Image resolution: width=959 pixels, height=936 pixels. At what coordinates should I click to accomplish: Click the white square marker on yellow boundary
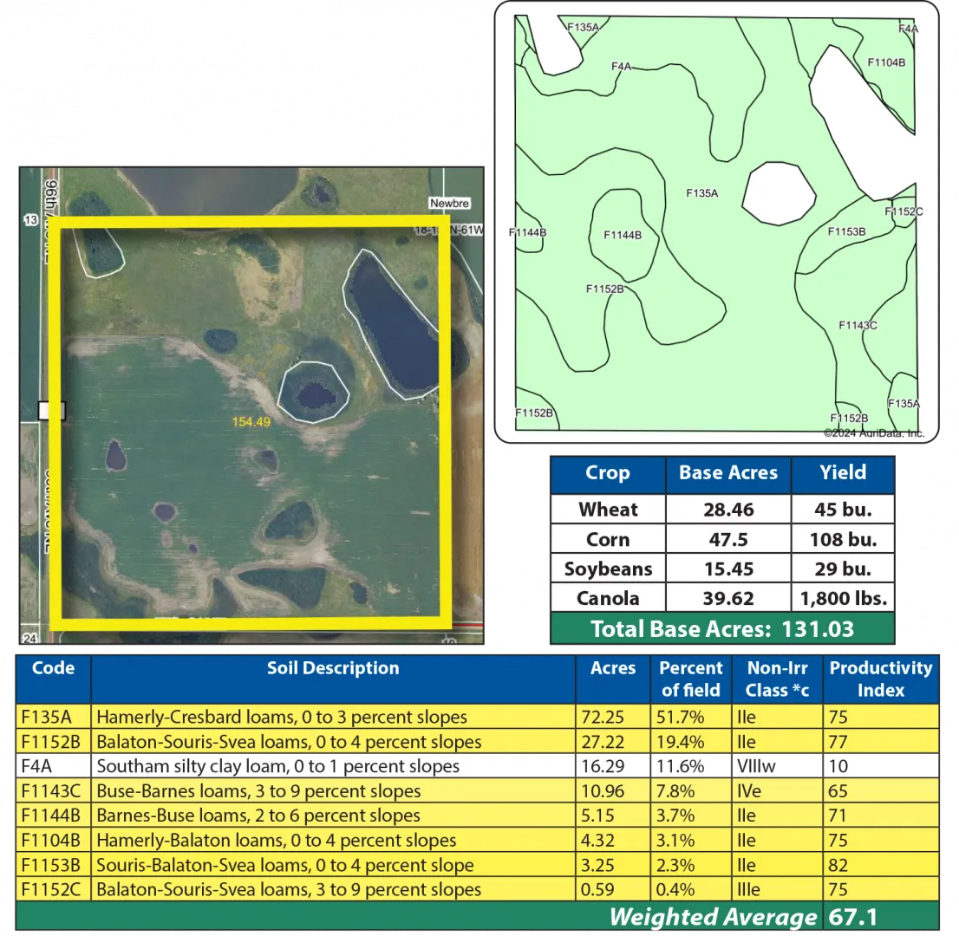52,411
